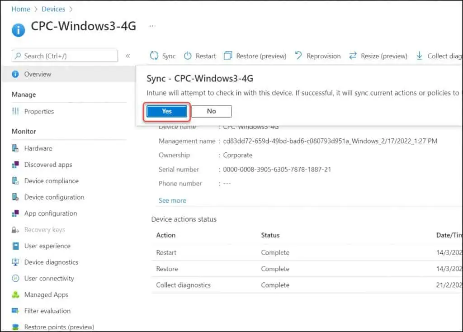Collapse the sidebar with double-chevron icon

click(128, 56)
